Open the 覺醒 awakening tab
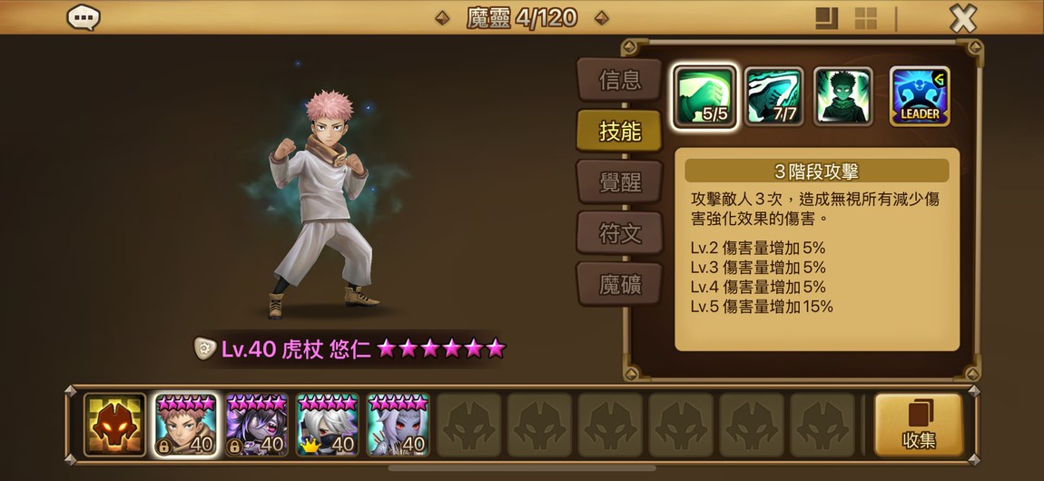This screenshot has width=1044, height=481. coord(619,182)
